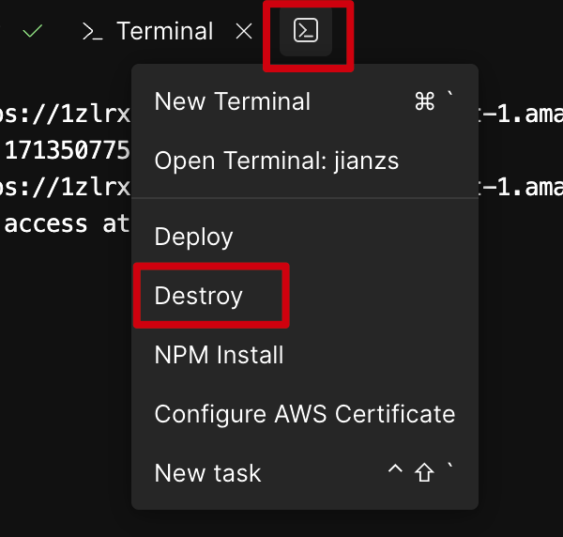The height and width of the screenshot is (537, 563).
Task: Select the New task option
Action: click(207, 473)
